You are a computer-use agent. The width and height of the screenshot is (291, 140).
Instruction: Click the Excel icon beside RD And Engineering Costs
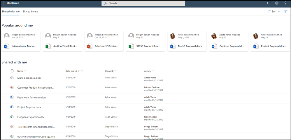tap(12, 137)
